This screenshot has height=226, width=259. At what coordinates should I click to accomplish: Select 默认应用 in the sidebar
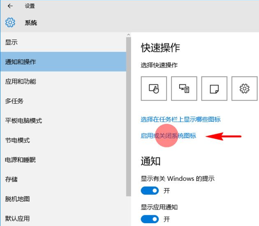pos(17,219)
